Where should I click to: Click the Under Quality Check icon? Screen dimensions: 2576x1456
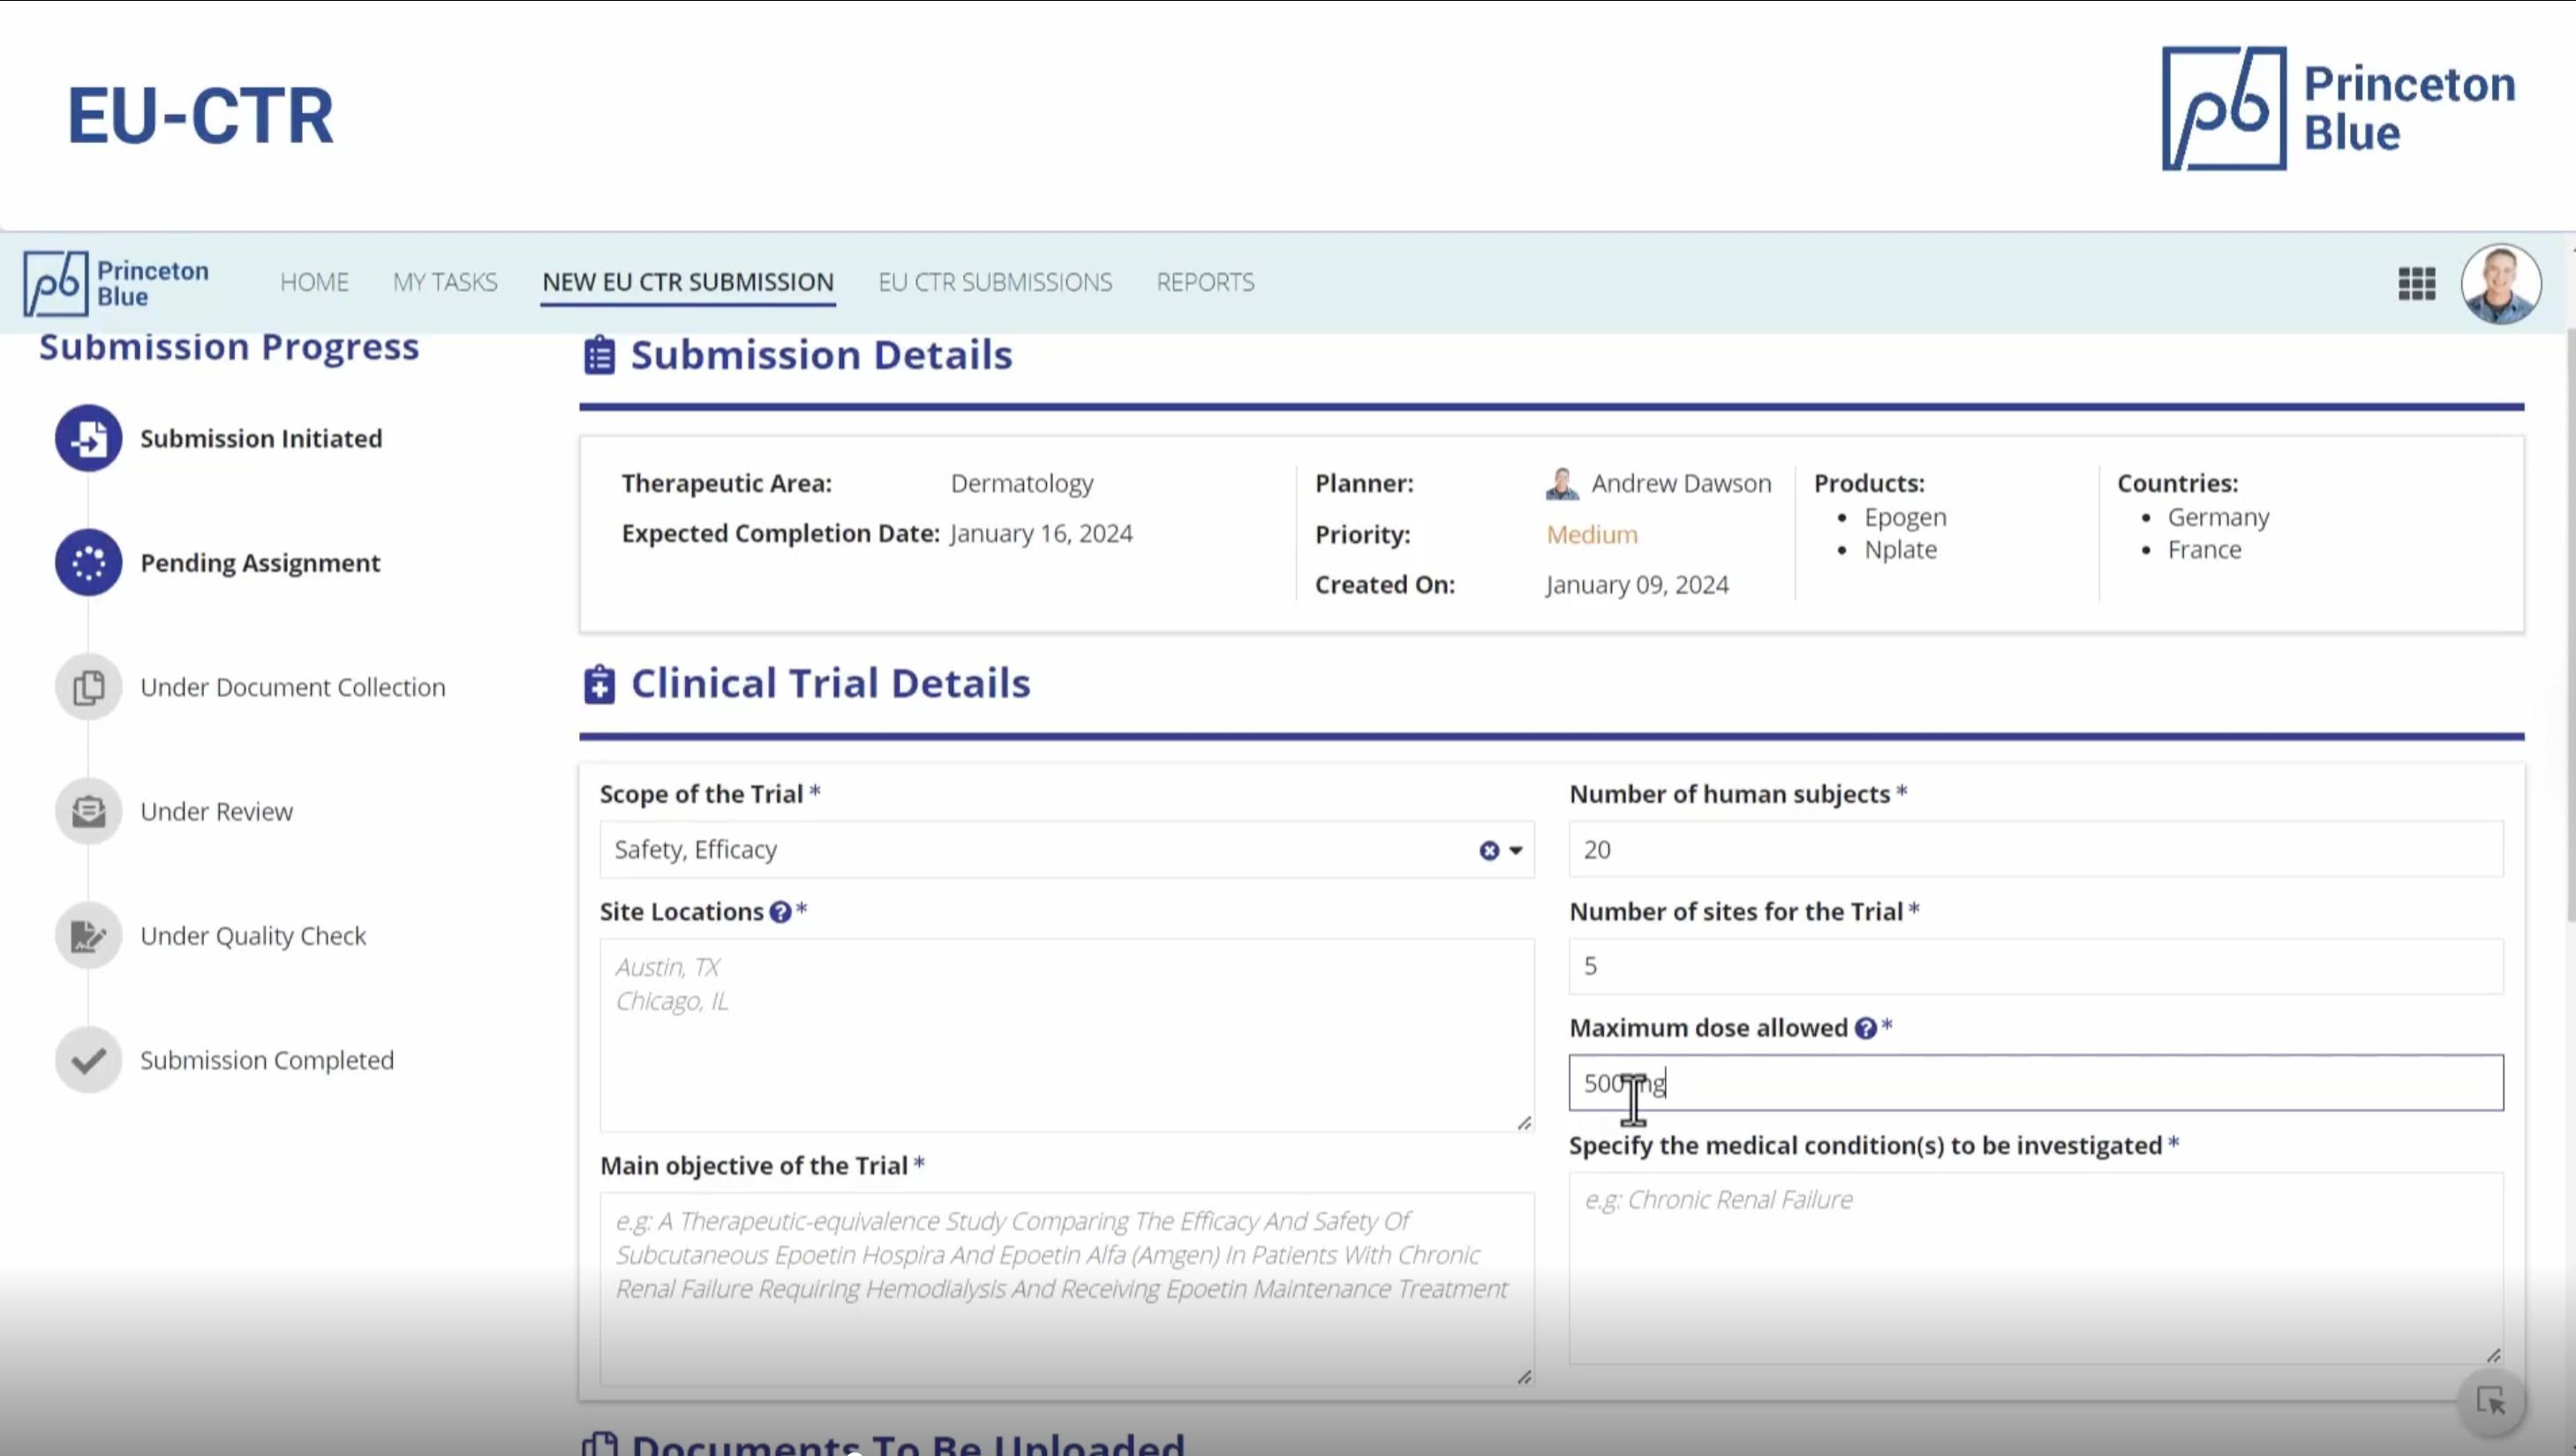point(88,936)
